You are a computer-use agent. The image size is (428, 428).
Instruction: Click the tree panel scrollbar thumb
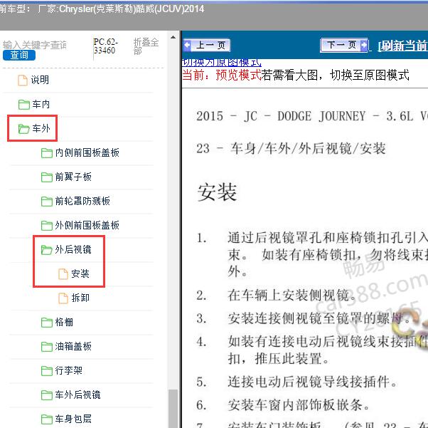(173, 409)
